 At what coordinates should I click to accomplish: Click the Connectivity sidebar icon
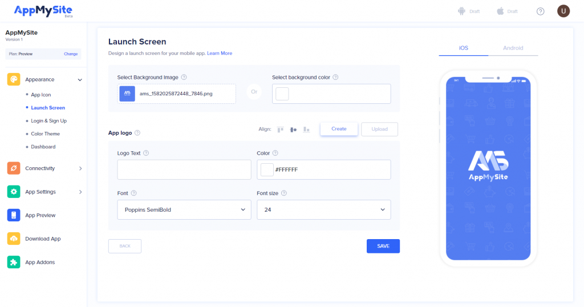point(14,168)
